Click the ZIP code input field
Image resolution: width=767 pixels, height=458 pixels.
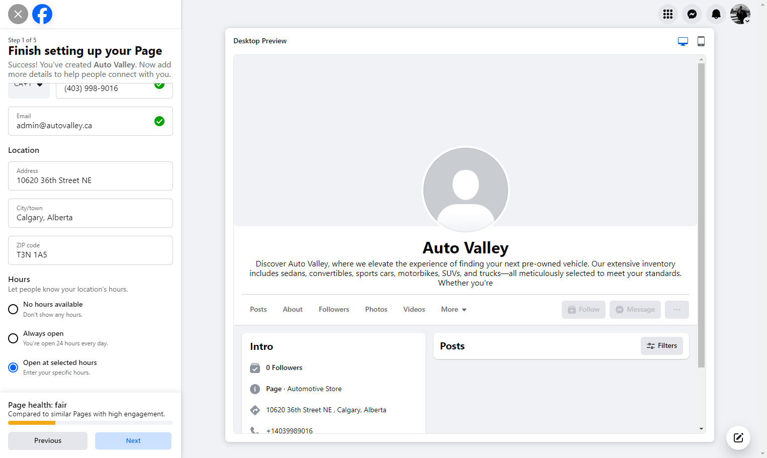click(x=91, y=250)
